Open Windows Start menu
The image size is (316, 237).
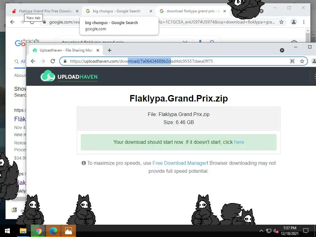7,231
